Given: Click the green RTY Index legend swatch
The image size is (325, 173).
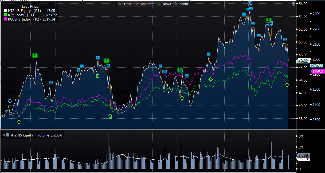Looking at the screenshot, I should click(5, 15).
